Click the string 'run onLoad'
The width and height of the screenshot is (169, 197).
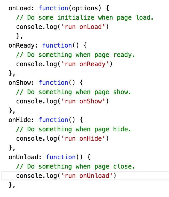[83, 27]
